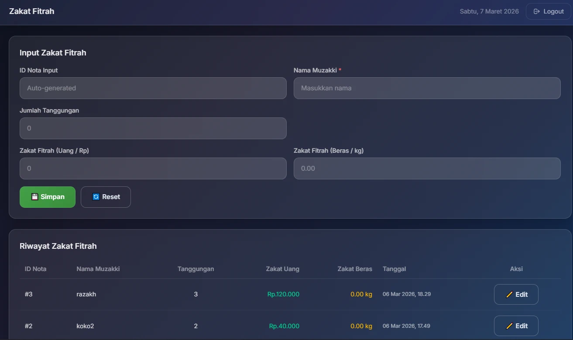Click the Logout button
This screenshot has height=340, width=573.
[548, 11]
